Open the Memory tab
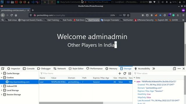This screenshot has width=186, height=104. pyautogui.click(x=111, y=69)
